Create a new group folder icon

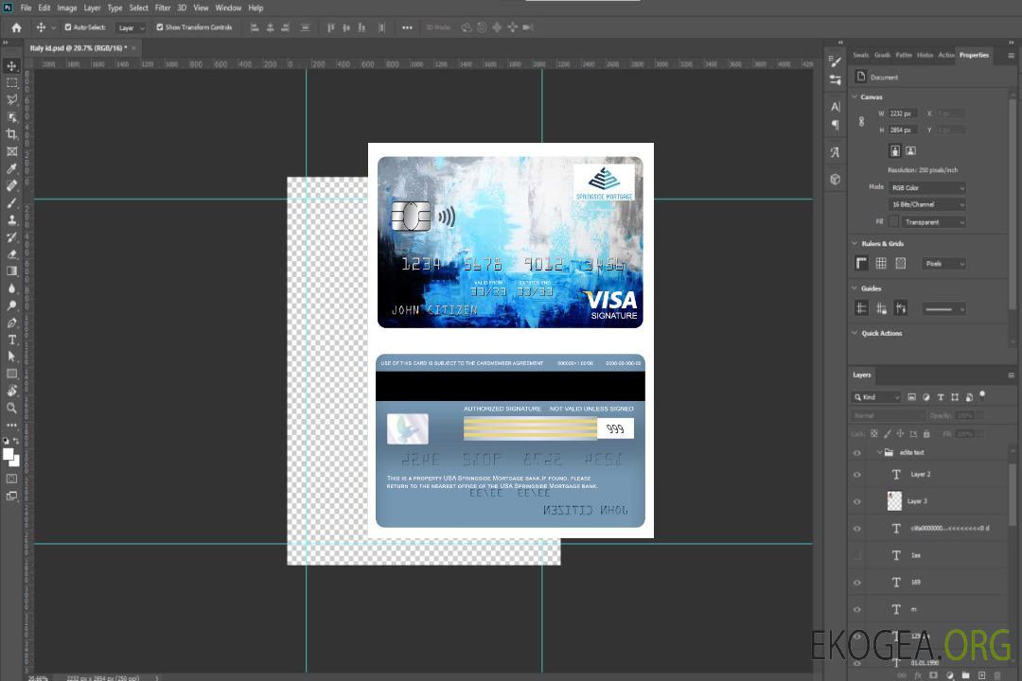click(965, 675)
